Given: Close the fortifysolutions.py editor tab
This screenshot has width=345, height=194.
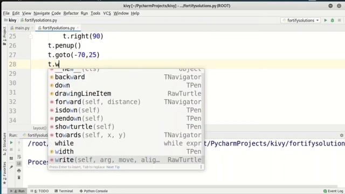Looking at the screenshot, I should click(78, 27).
